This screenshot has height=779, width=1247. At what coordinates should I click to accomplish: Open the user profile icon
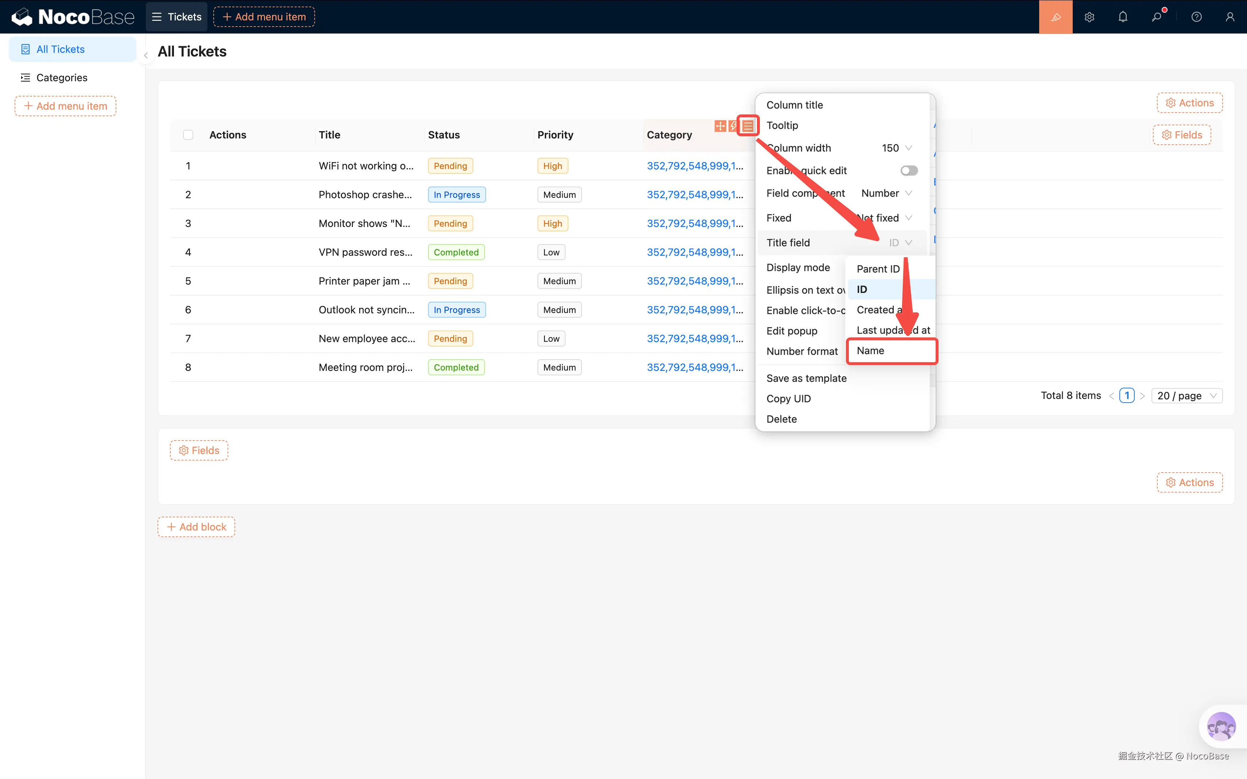tap(1229, 17)
